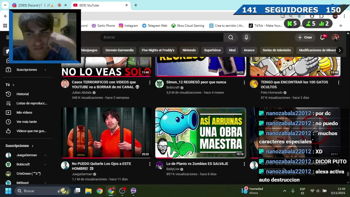The image size is (350, 197).
Task: Open Bobicraft channel avatar beside Simon_12 video
Action: click(159, 84)
